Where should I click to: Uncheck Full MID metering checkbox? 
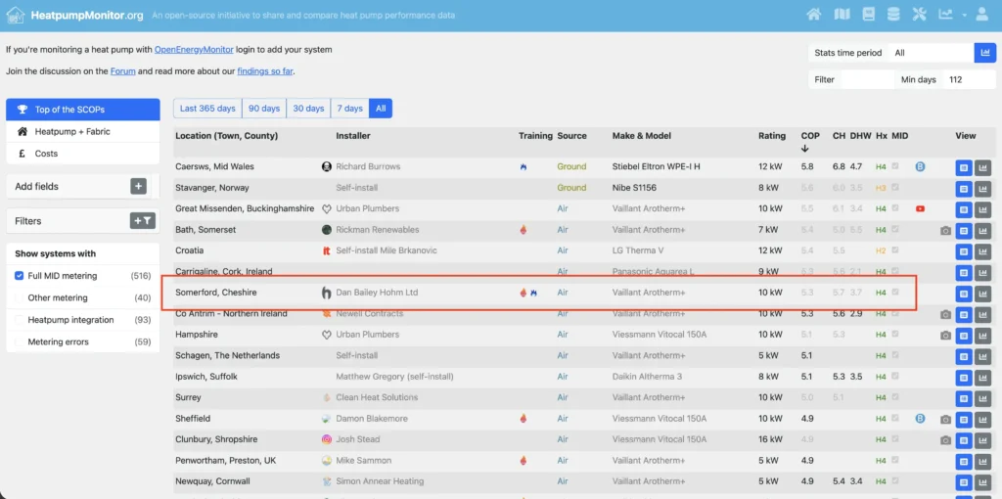coord(20,276)
